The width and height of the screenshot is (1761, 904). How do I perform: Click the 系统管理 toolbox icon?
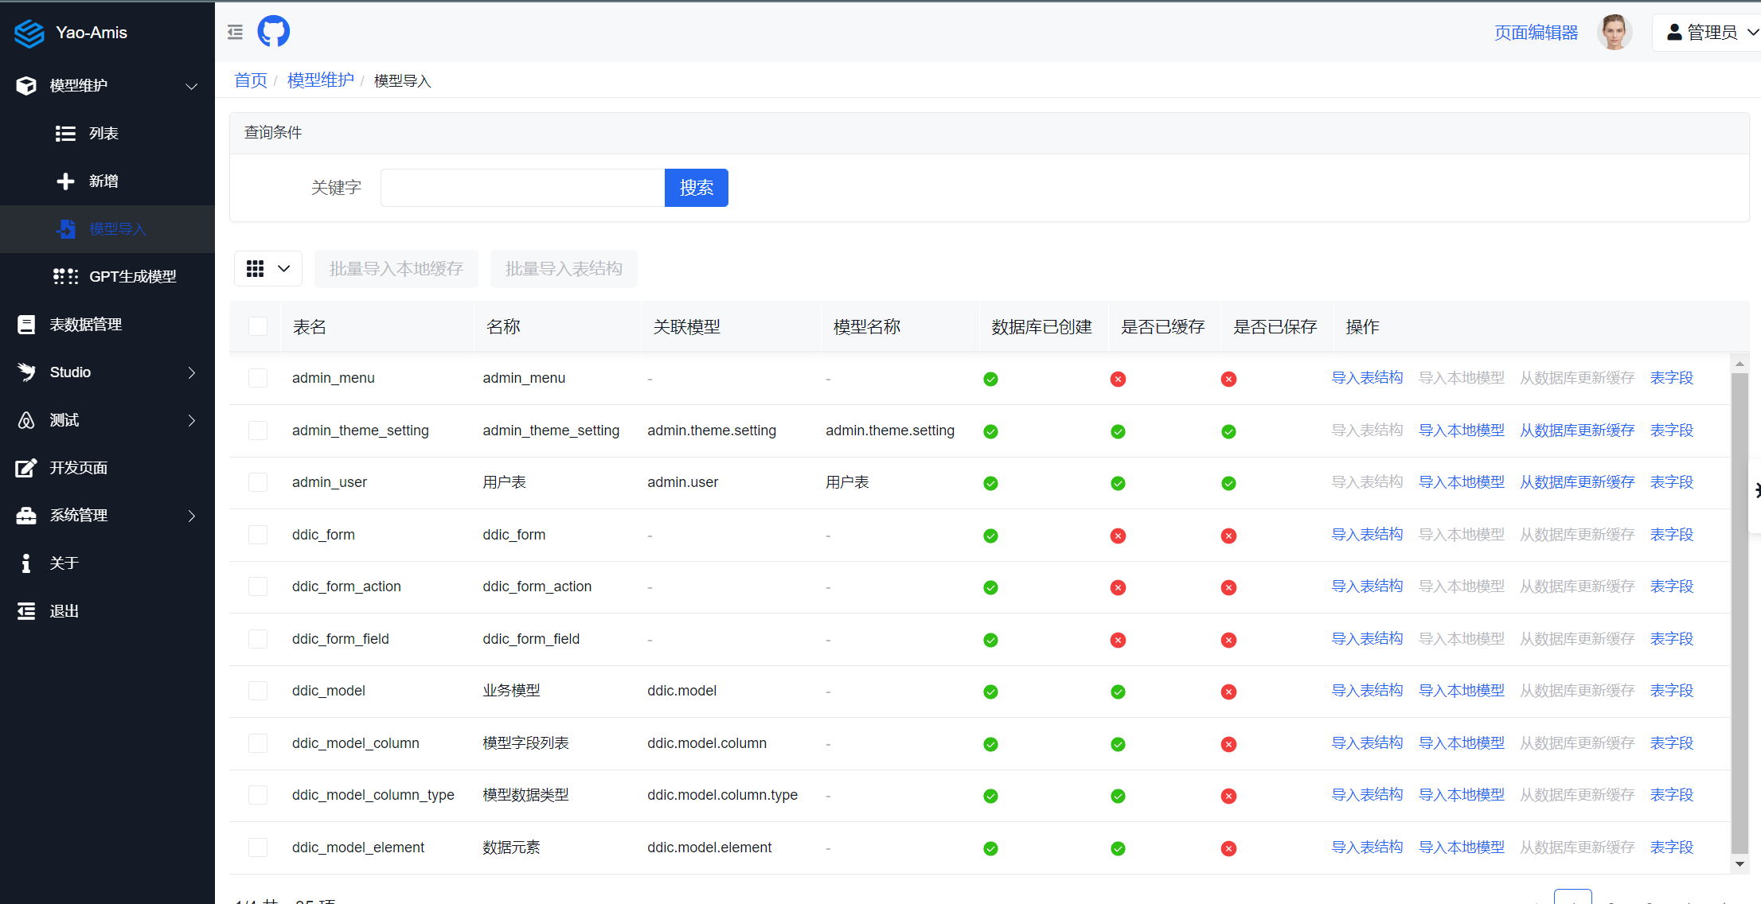pyautogui.click(x=26, y=516)
